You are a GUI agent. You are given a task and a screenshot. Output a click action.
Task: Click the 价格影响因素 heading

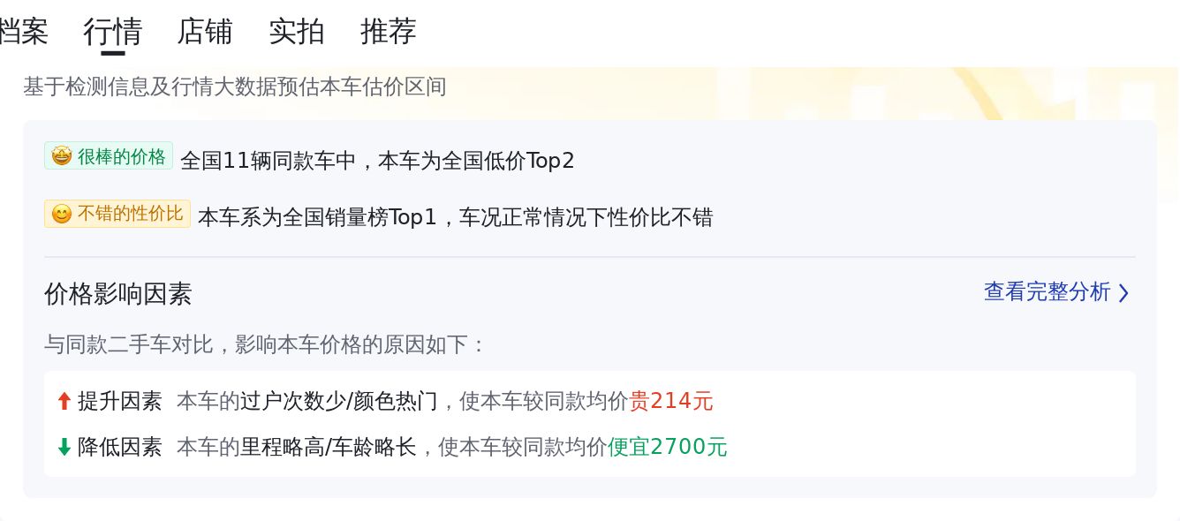[x=118, y=294]
